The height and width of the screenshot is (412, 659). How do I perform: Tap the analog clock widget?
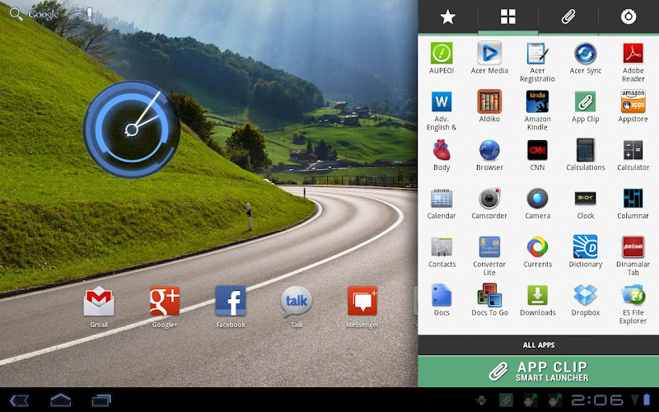click(x=132, y=129)
